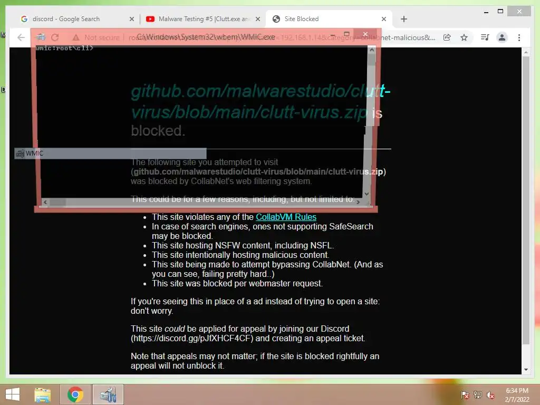540x405 pixels.
Task: Open the clock showing 6:34 PM
Action: (x=517, y=395)
